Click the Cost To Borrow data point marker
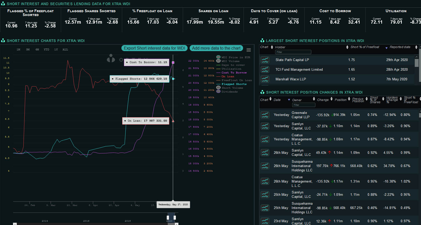Viewport: 421px width, 225px height. (173, 62)
